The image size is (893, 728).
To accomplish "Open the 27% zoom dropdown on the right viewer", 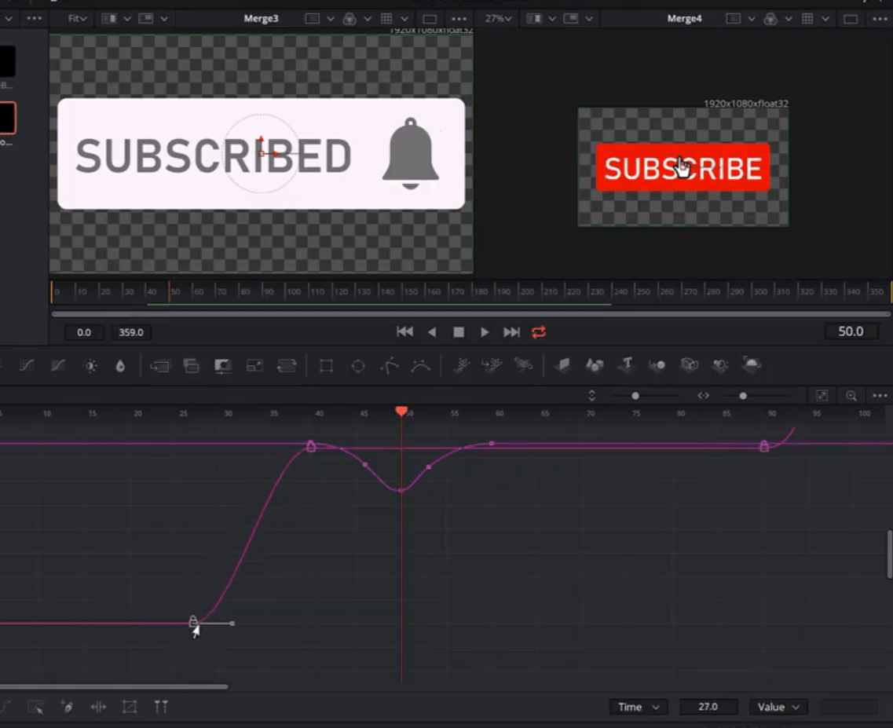I will (496, 18).
